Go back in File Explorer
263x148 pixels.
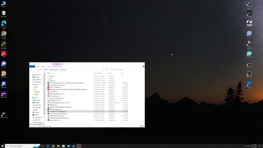coord(31,69)
